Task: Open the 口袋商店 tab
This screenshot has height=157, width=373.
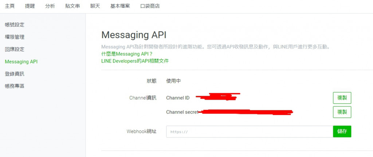Action: coord(150,6)
